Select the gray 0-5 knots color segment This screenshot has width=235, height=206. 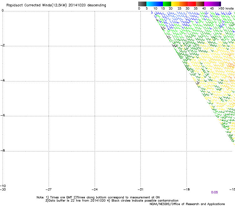[x=142, y=4]
